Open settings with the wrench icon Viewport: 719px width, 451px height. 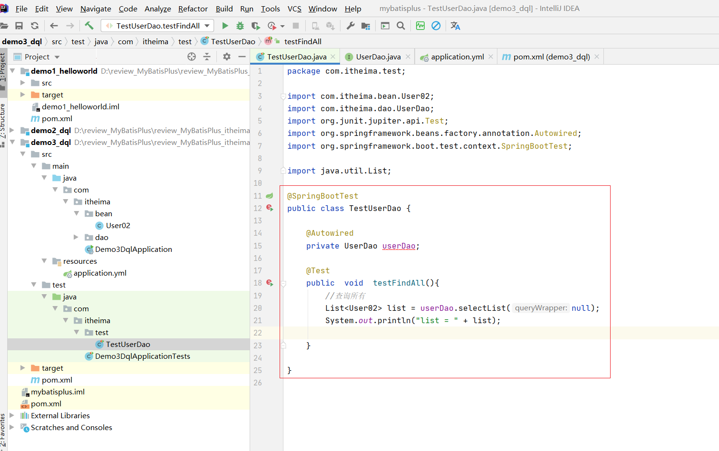click(350, 26)
